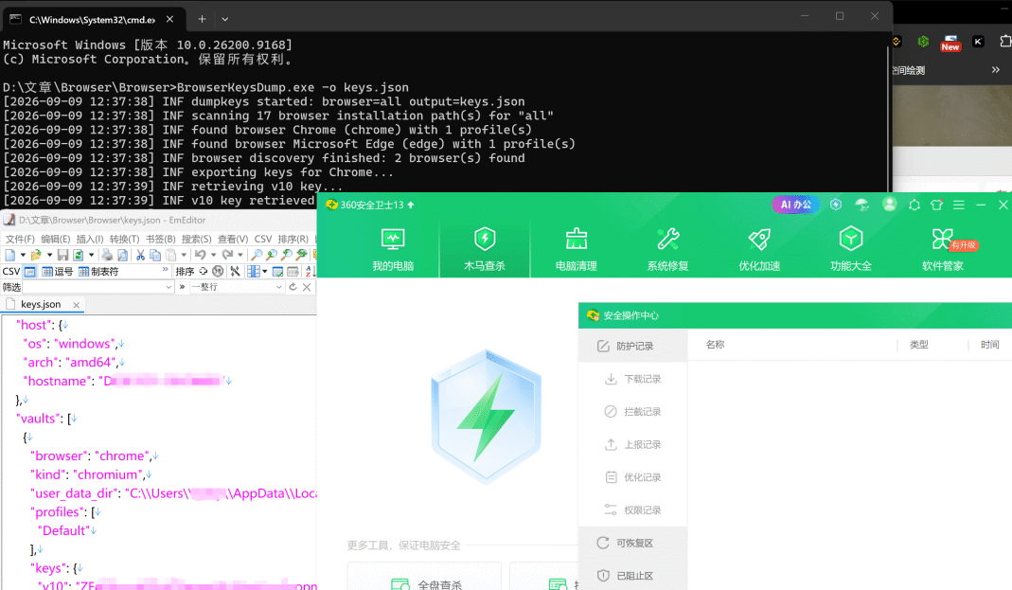This screenshot has height=590, width=1012.
Task: Click EmEditor Find magnifier icon
Action: point(257,255)
